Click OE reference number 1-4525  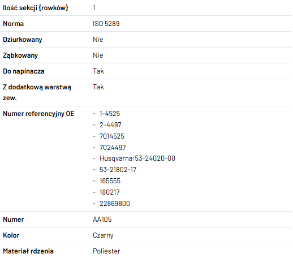click(x=110, y=114)
